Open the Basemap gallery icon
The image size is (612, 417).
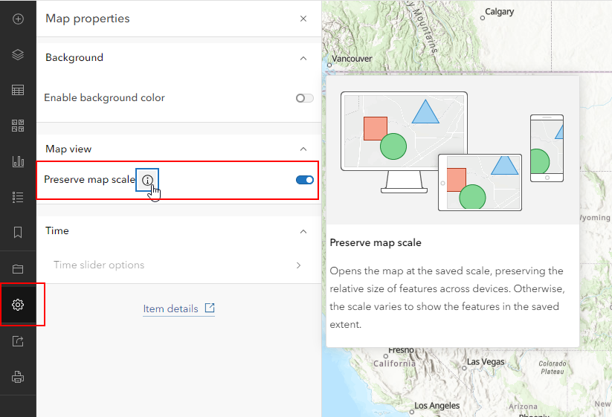coord(18,126)
